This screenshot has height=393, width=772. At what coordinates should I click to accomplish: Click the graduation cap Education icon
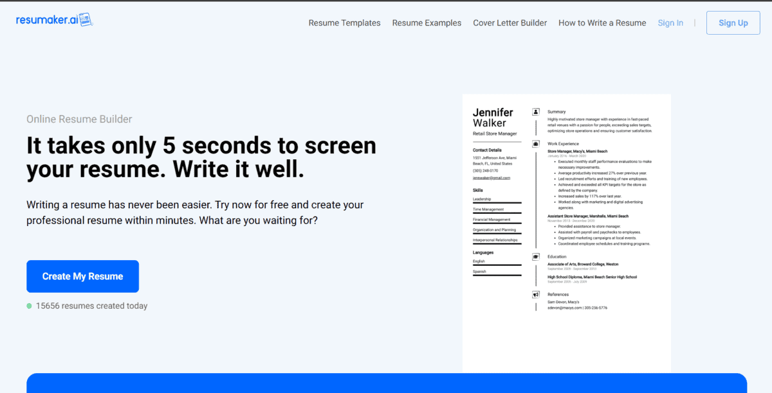[x=536, y=256]
